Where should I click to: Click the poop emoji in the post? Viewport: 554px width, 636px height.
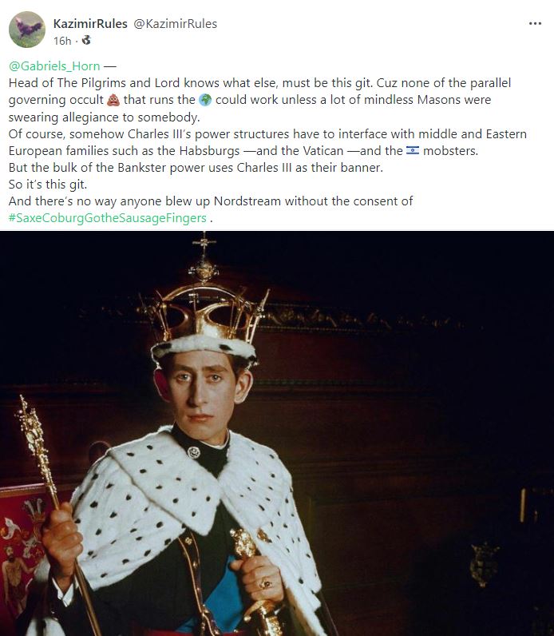tap(113, 100)
